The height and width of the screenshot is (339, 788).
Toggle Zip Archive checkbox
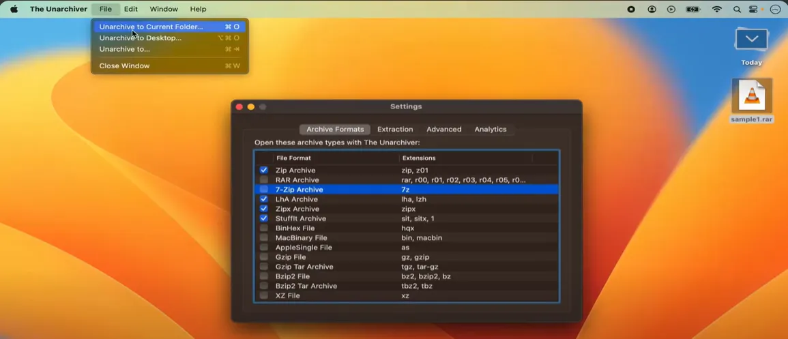[x=264, y=171]
